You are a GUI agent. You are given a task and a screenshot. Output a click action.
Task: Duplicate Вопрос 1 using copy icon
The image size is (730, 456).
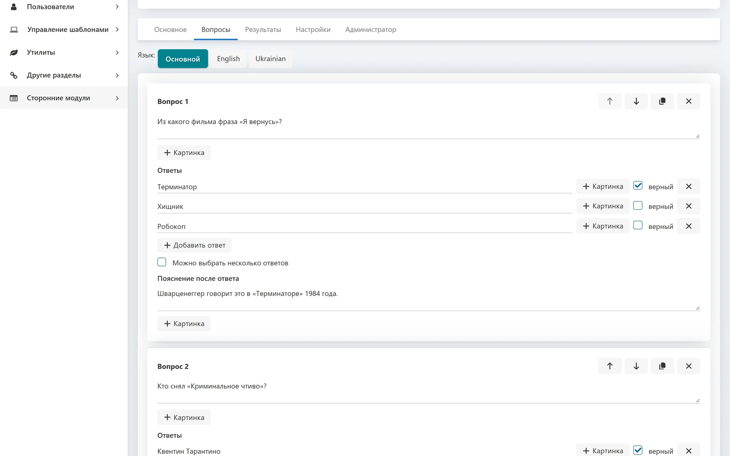click(662, 101)
